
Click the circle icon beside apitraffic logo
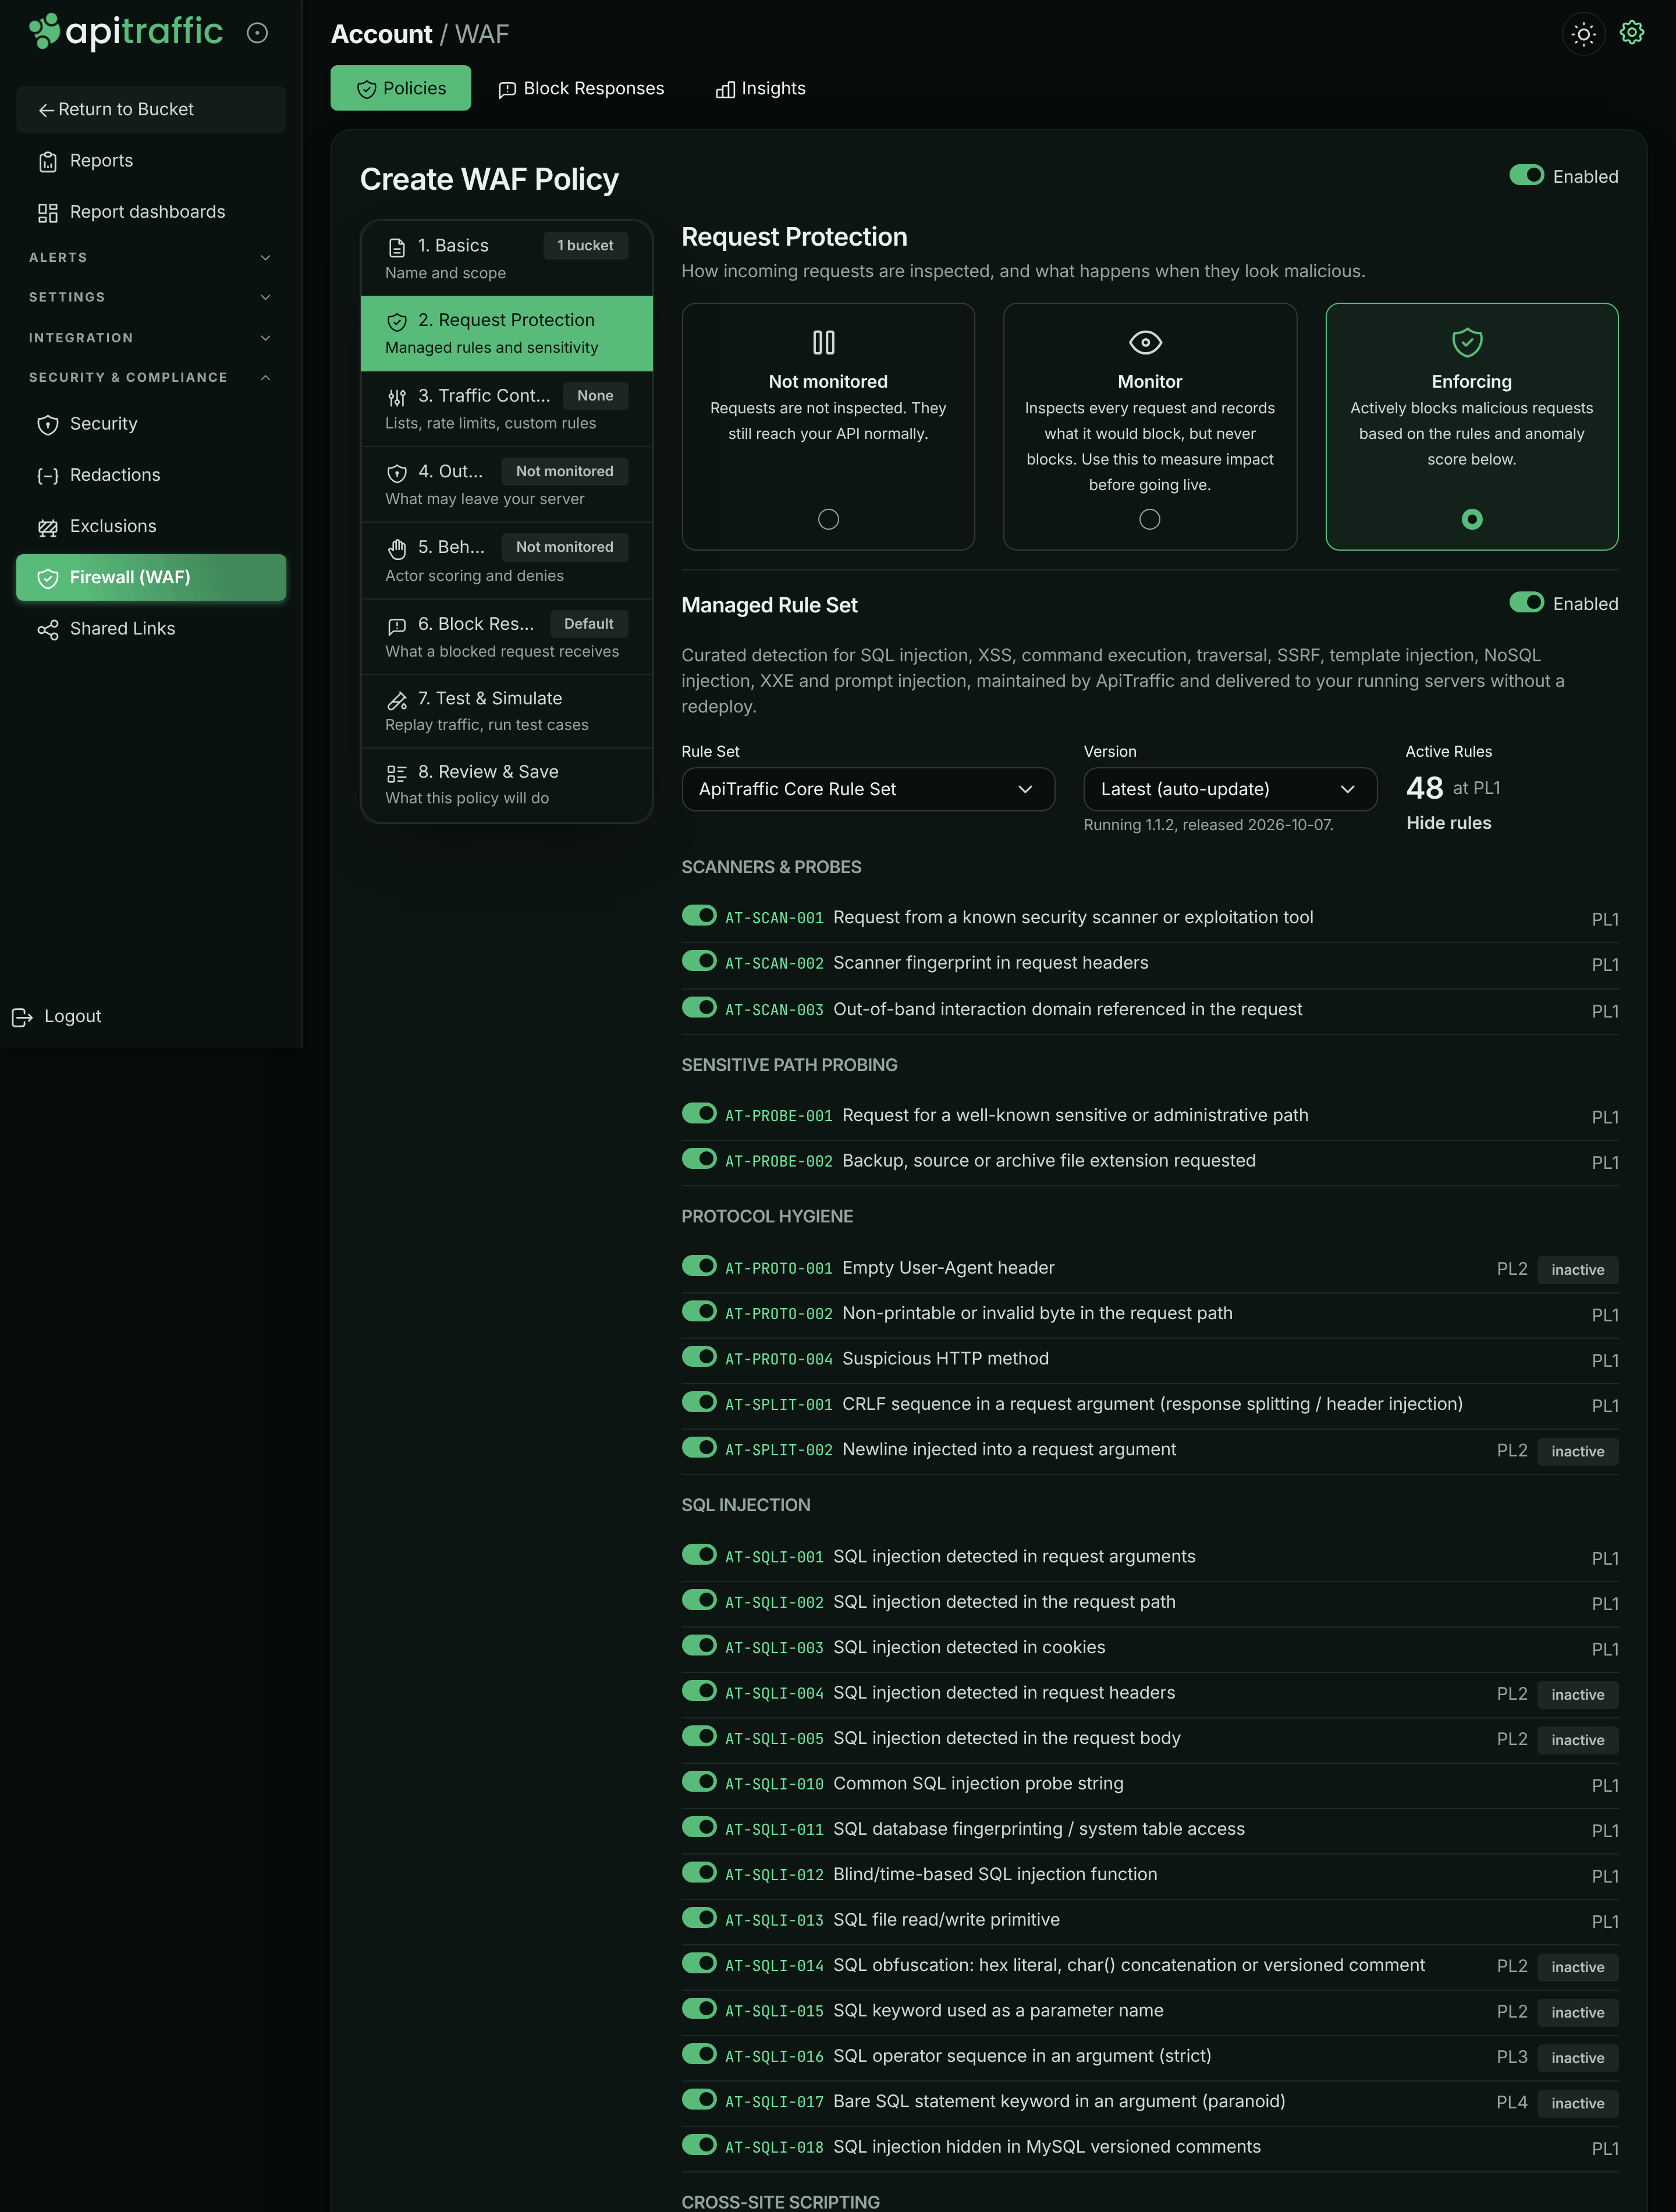tap(257, 33)
